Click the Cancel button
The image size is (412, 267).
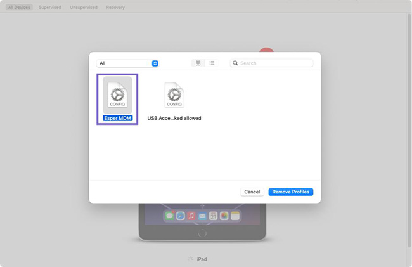click(x=252, y=192)
